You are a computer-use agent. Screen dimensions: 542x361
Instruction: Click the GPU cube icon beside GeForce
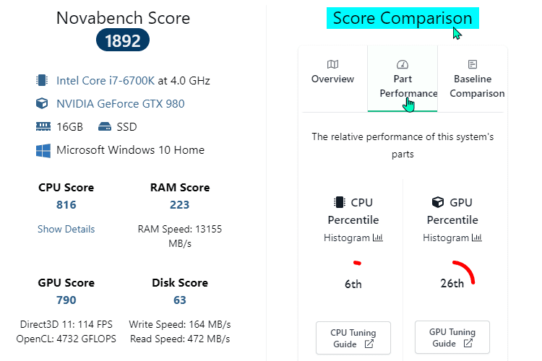(43, 104)
